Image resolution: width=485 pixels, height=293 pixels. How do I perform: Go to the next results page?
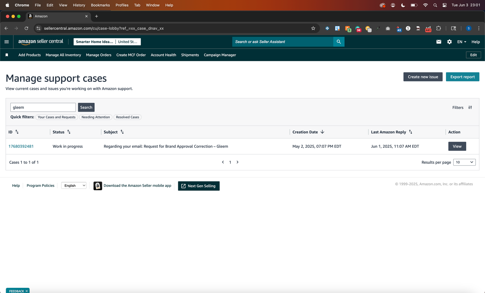237,162
